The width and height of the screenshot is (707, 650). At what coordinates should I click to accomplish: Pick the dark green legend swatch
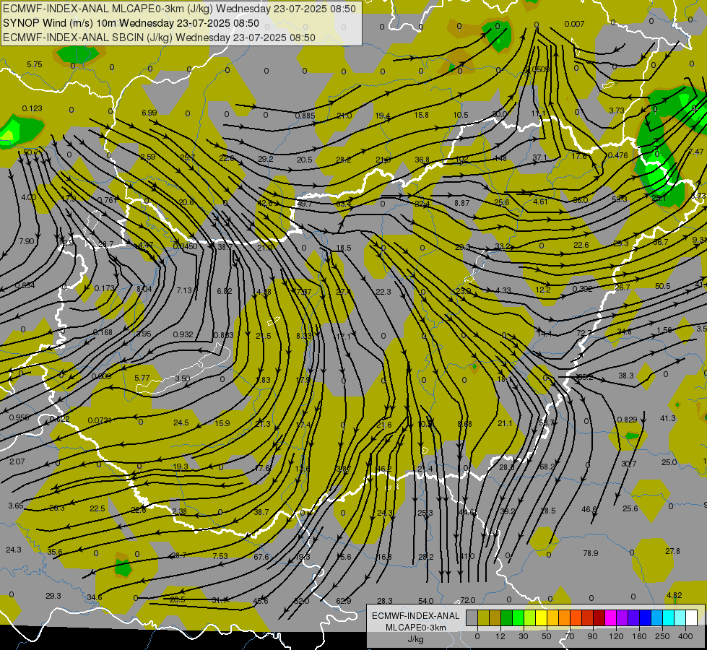pyautogui.click(x=507, y=617)
